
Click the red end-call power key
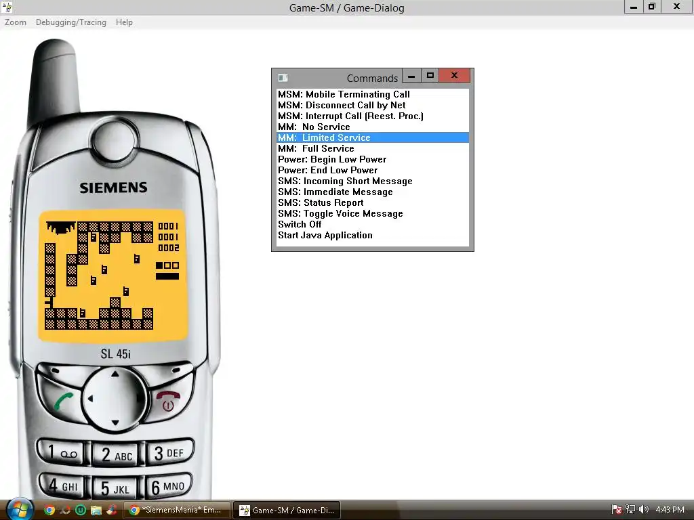(168, 401)
